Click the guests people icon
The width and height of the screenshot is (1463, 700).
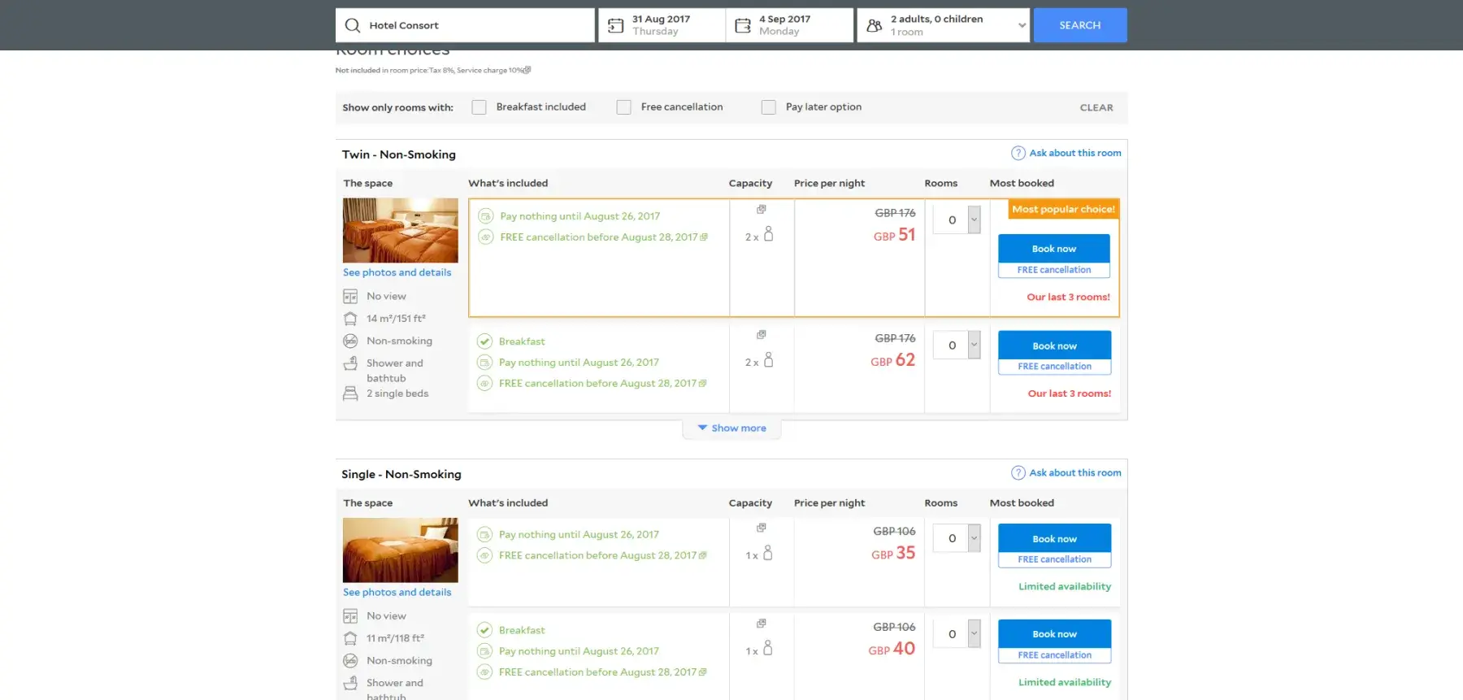point(875,26)
